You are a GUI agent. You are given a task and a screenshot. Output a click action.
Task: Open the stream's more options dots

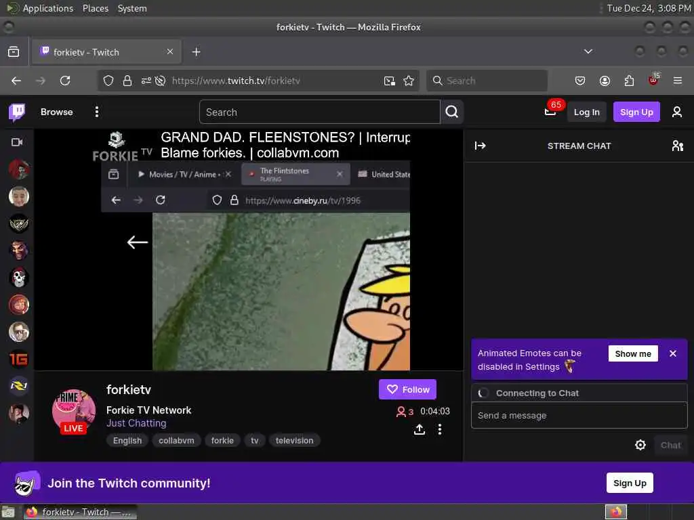tap(439, 429)
